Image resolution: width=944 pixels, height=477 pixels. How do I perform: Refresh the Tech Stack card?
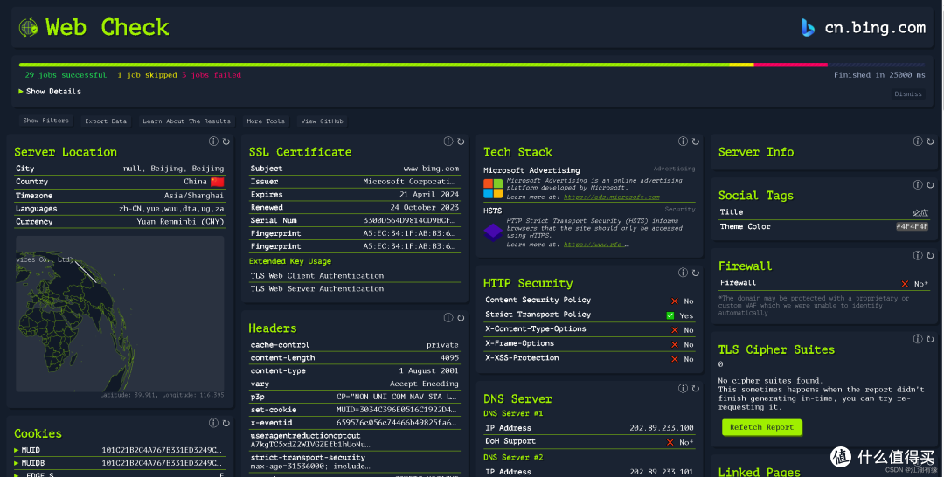pos(696,142)
